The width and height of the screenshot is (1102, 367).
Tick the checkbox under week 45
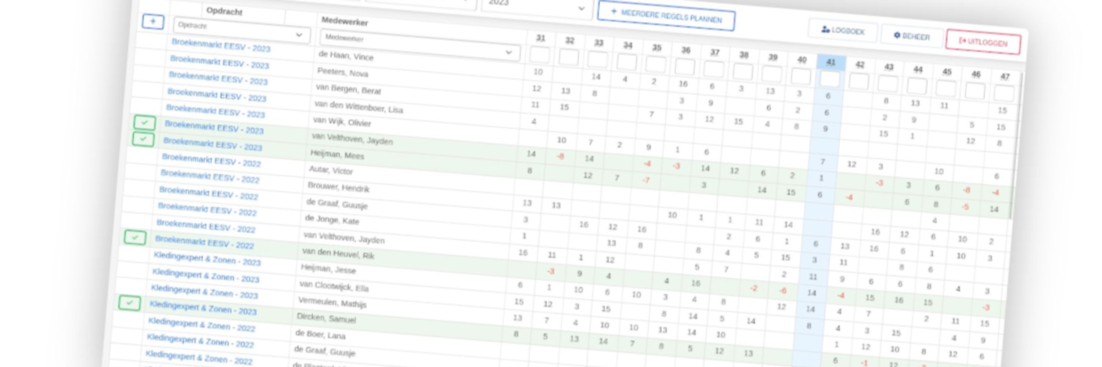[x=946, y=89]
